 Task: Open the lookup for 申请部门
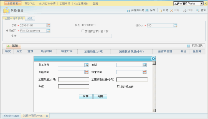point(48,31)
